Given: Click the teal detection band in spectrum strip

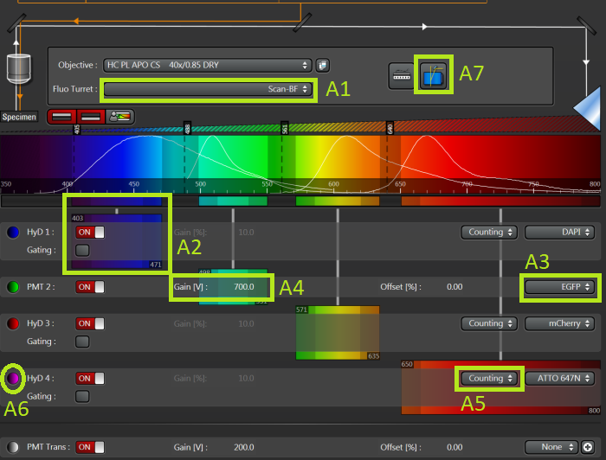Looking at the screenshot, I should click(233, 201).
